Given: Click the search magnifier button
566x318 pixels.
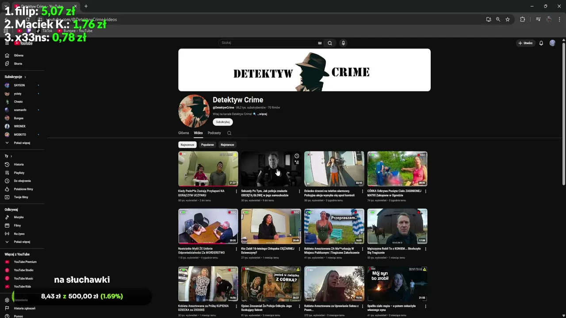Looking at the screenshot, I should (329, 43).
